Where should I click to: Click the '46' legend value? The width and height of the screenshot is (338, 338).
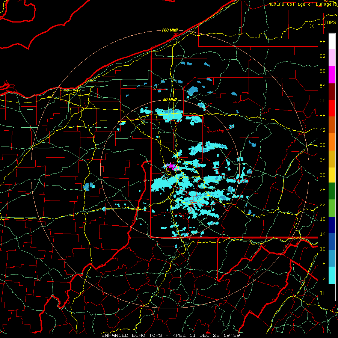[x=323, y=116]
